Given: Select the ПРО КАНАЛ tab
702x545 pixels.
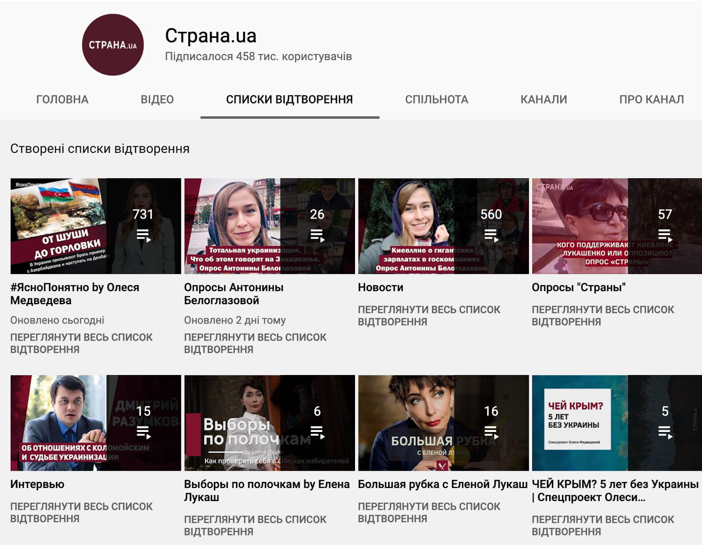Looking at the screenshot, I should coord(651,99).
